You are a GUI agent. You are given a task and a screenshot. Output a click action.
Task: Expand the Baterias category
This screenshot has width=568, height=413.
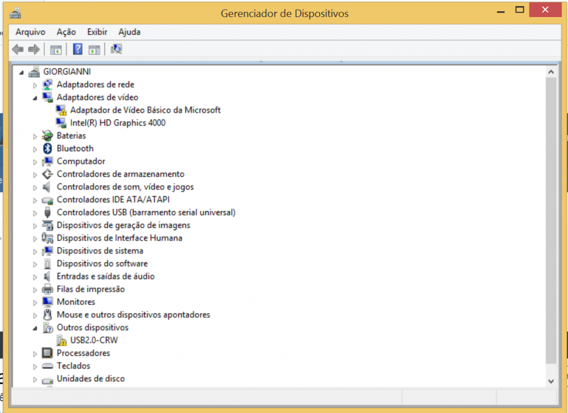[35, 136]
